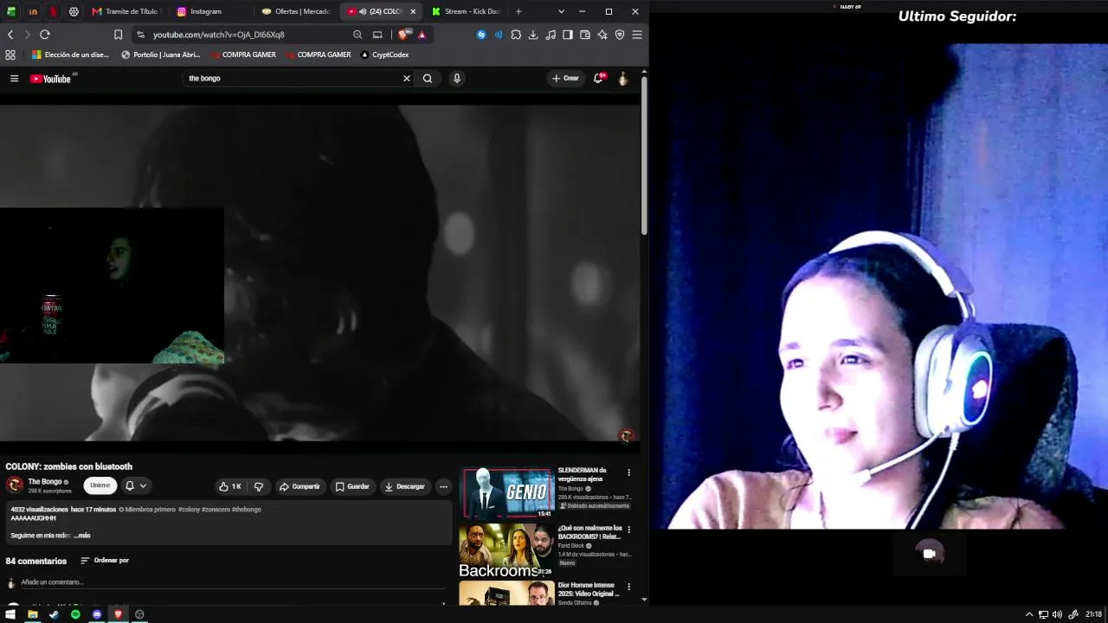Open the YouTube guide hamburger menu
The height and width of the screenshot is (623, 1108).
[14, 79]
